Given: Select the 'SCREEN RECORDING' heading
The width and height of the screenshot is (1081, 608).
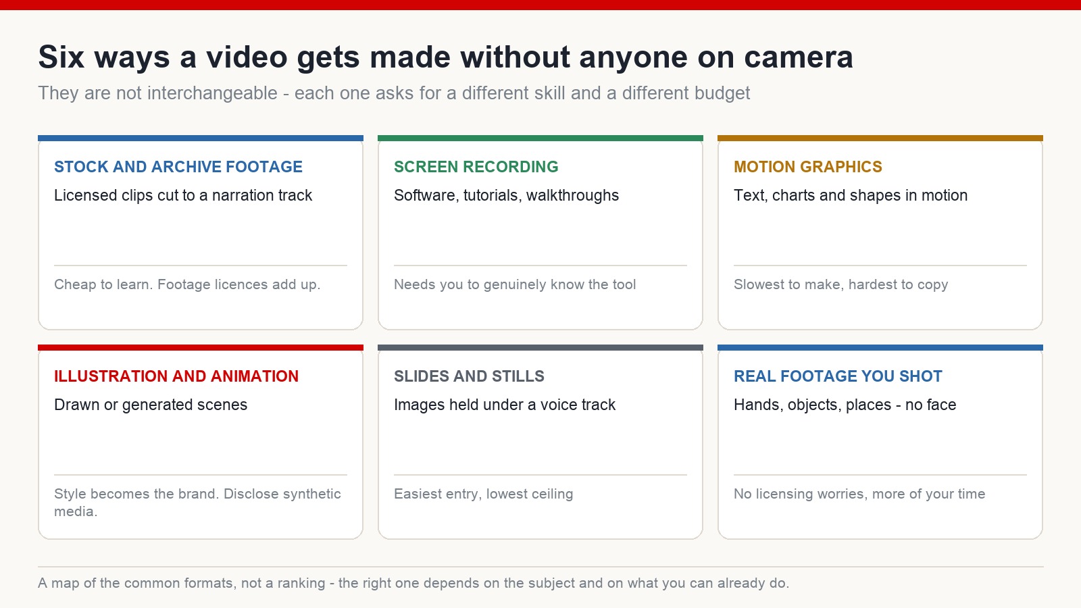Looking at the screenshot, I should pos(476,167).
